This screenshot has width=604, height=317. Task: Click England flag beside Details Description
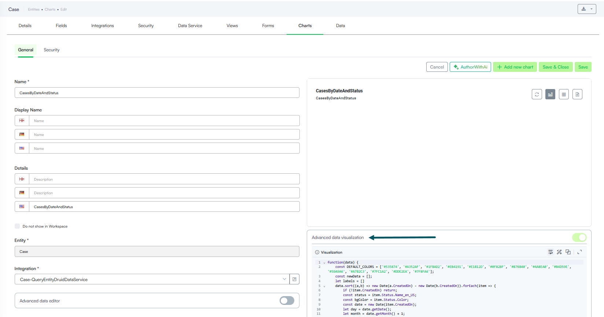[x=22, y=179]
